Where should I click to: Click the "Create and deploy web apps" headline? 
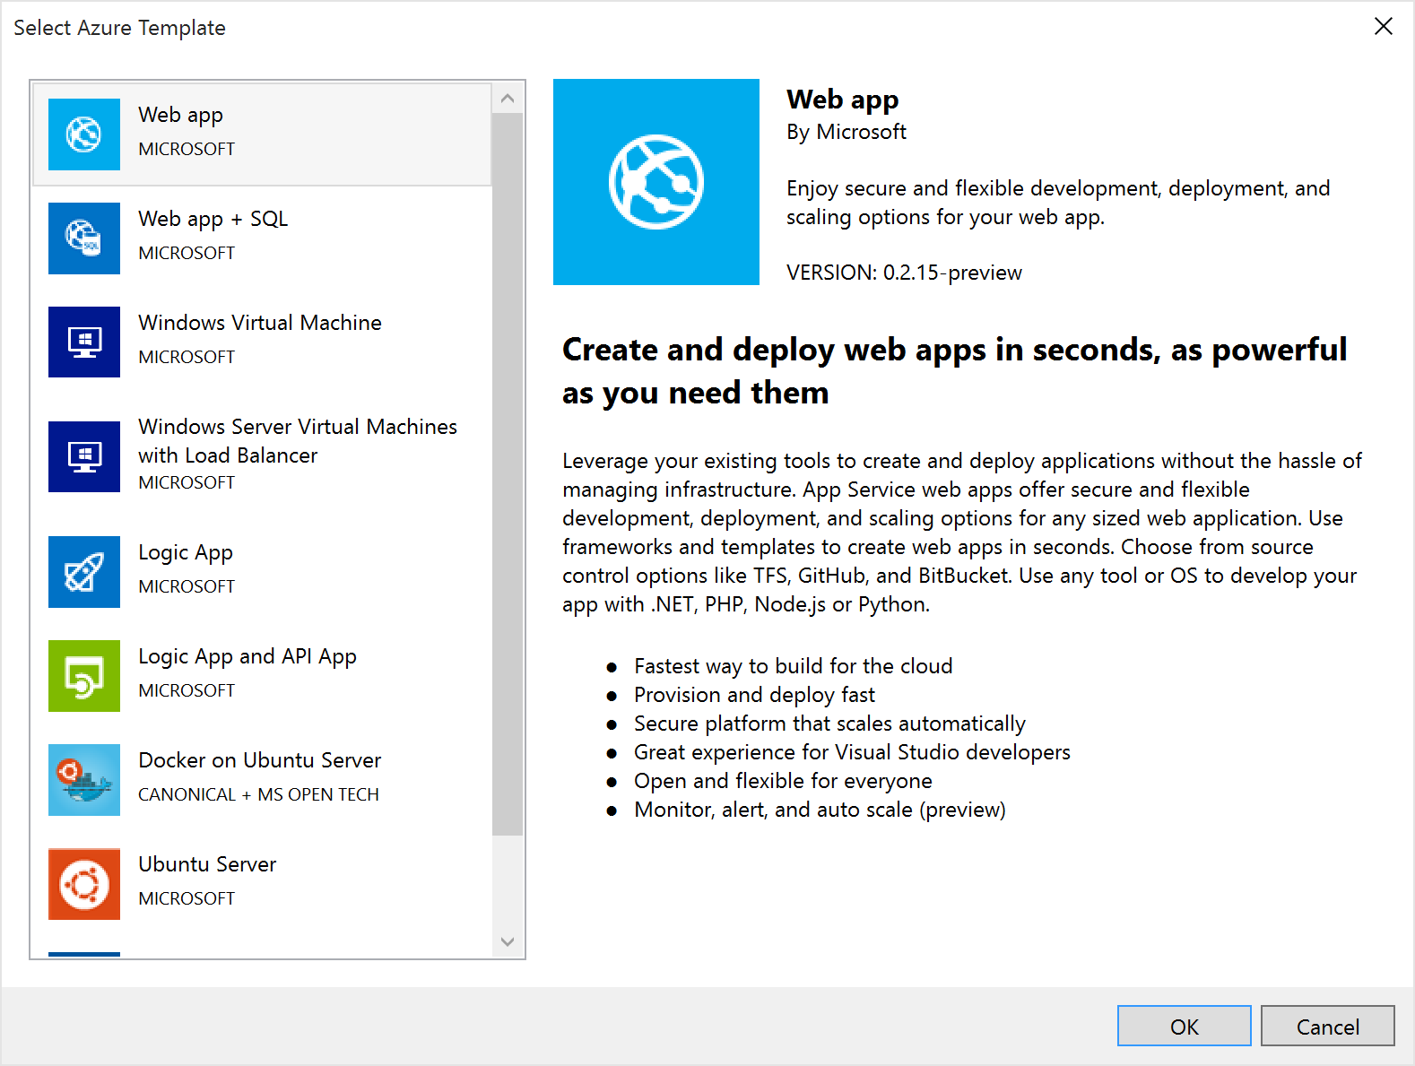click(955, 371)
